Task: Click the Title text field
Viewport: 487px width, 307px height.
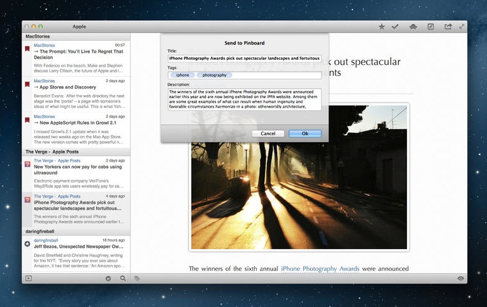Action: (244, 58)
